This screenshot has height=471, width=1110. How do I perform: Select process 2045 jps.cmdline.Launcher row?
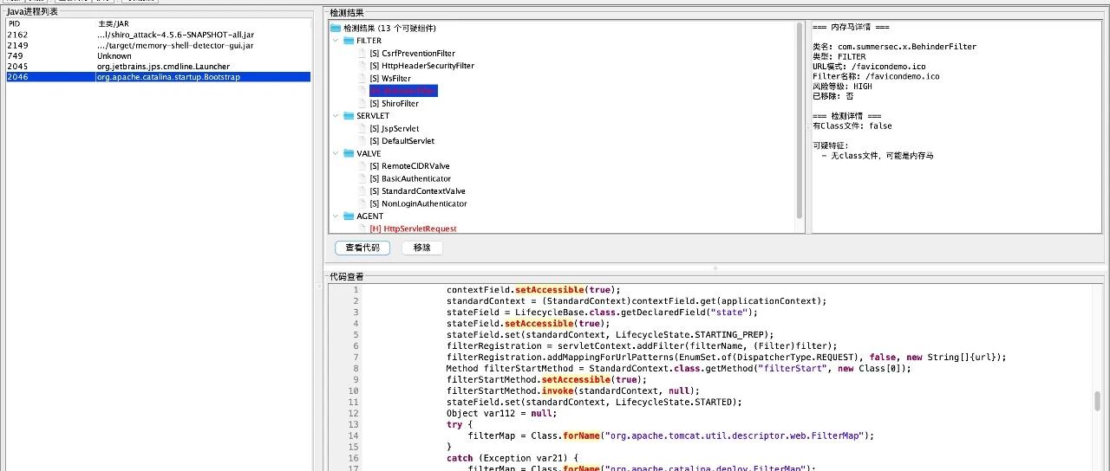point(158,67)
